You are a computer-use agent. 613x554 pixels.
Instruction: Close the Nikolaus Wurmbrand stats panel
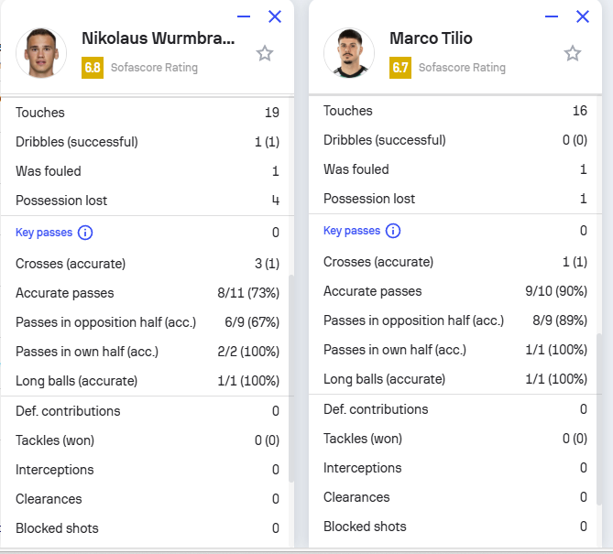[x=275, y=16]
